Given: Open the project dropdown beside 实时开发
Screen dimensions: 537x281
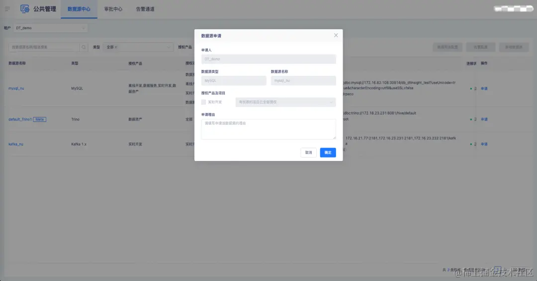Looking at the screenshot, I should (x=285, y=102).
